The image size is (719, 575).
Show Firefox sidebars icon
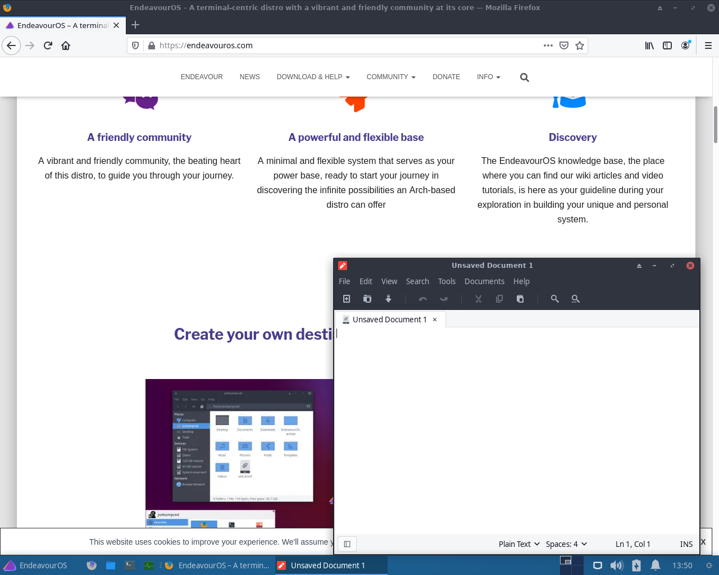tap(667, 45)
